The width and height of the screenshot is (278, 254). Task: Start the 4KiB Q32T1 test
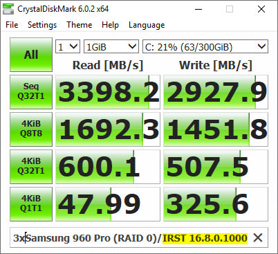(31, 167)
